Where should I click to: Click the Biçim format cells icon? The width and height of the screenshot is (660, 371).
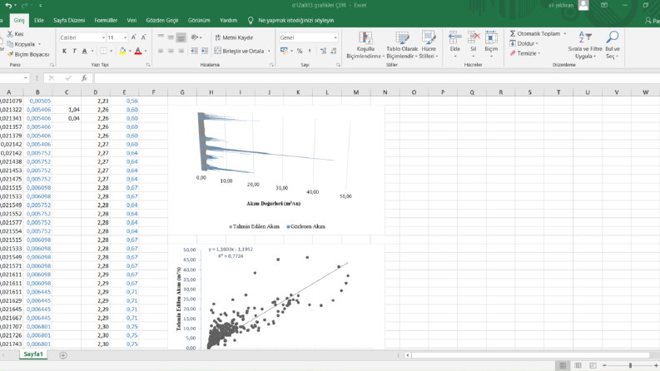coord(491,38)
